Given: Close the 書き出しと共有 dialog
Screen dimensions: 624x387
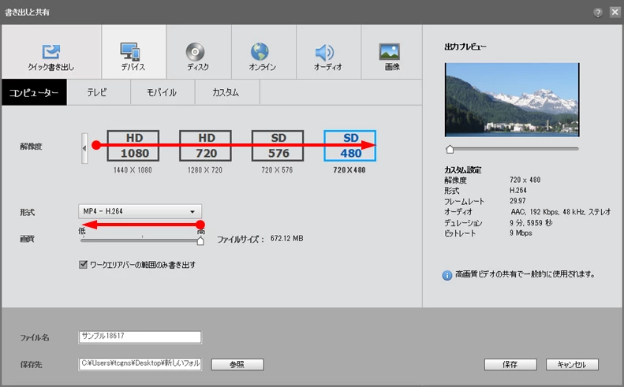Looking at the screenshot, I should click(615, 13).
